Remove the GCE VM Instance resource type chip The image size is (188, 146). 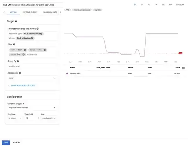click(41, 33)
